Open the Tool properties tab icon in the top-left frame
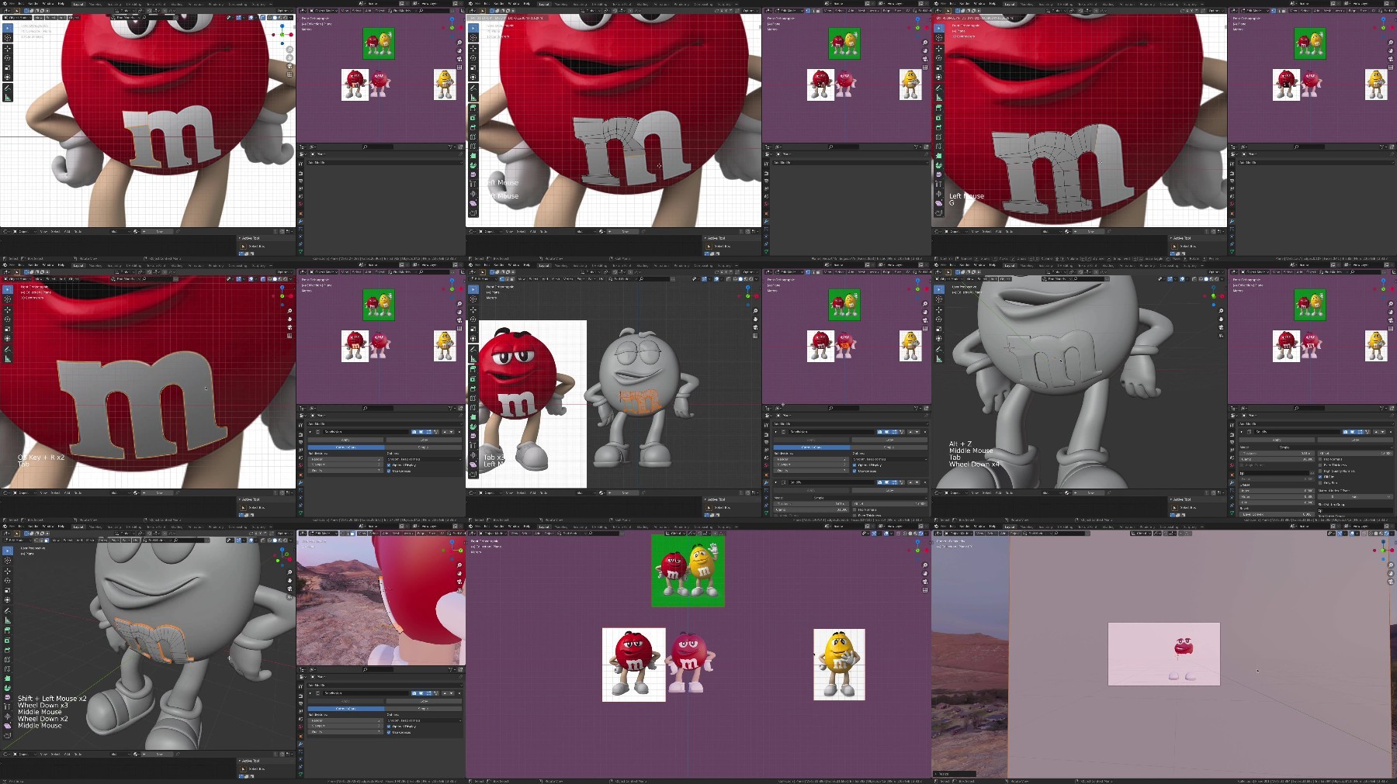Image resolution: width=1397 pixels, height=784 pixels. pyautogui.click(x=300, y=164)
